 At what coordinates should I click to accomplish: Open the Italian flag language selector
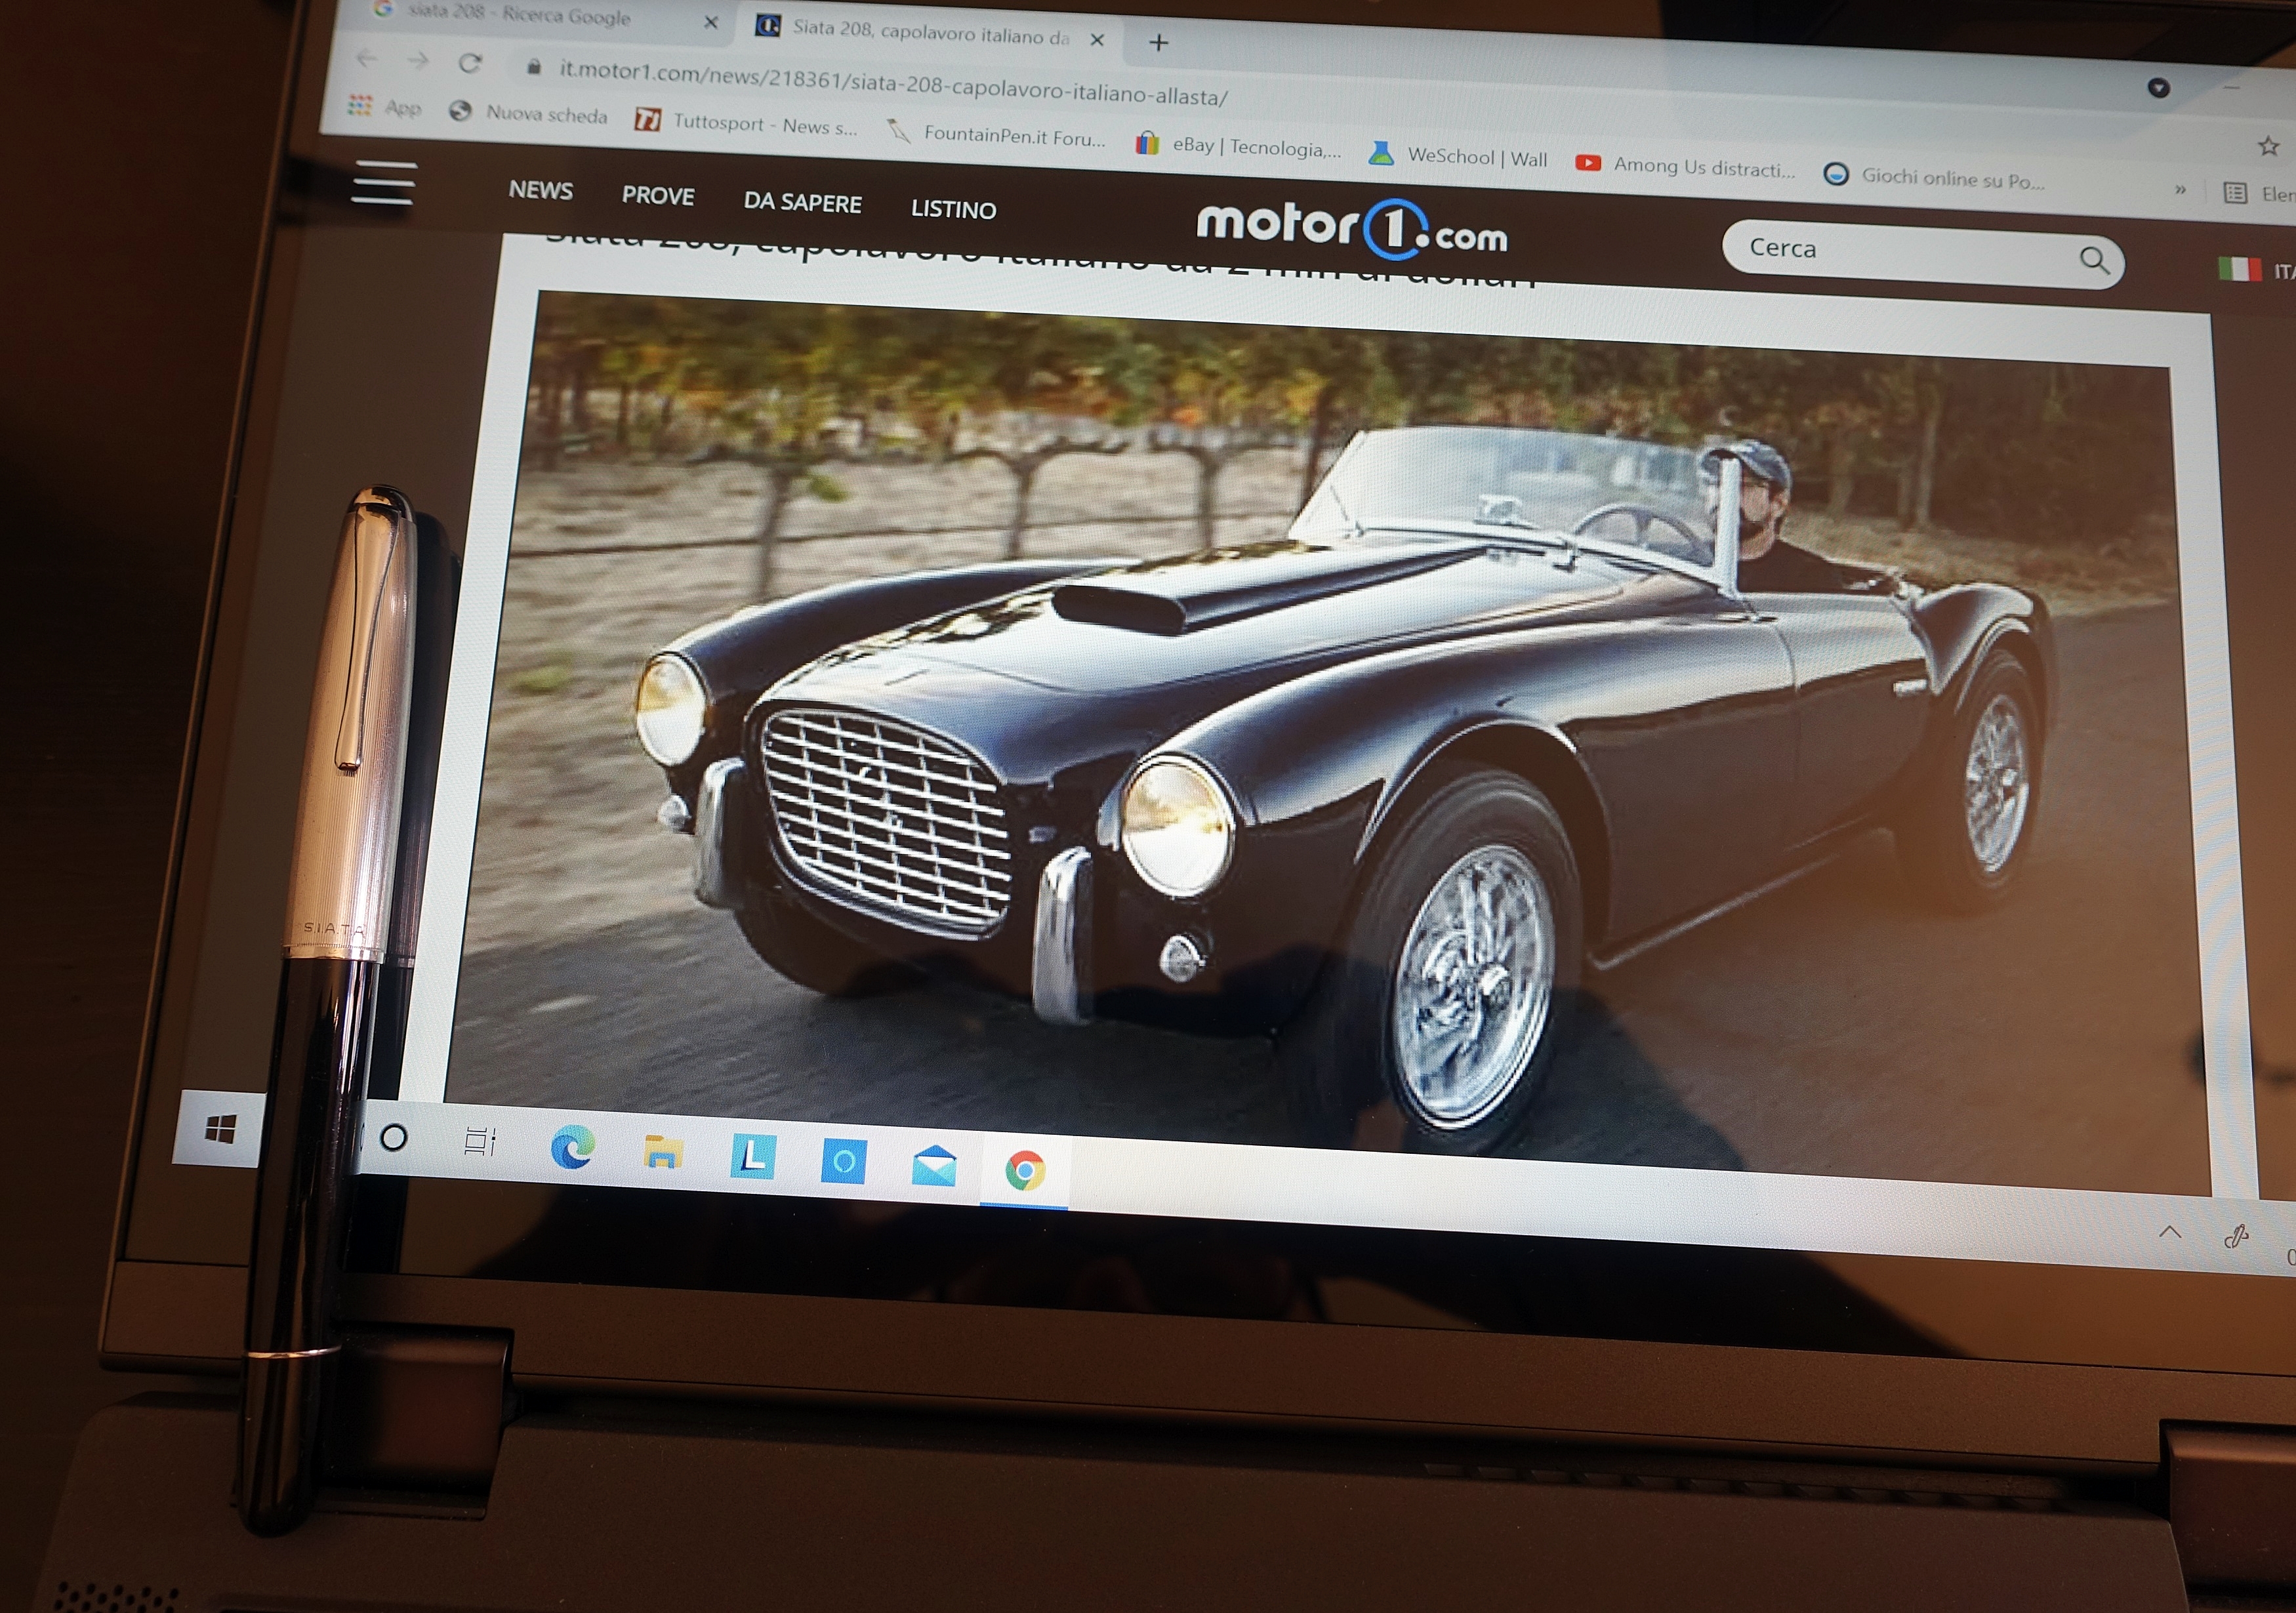tap(2239, 268)
